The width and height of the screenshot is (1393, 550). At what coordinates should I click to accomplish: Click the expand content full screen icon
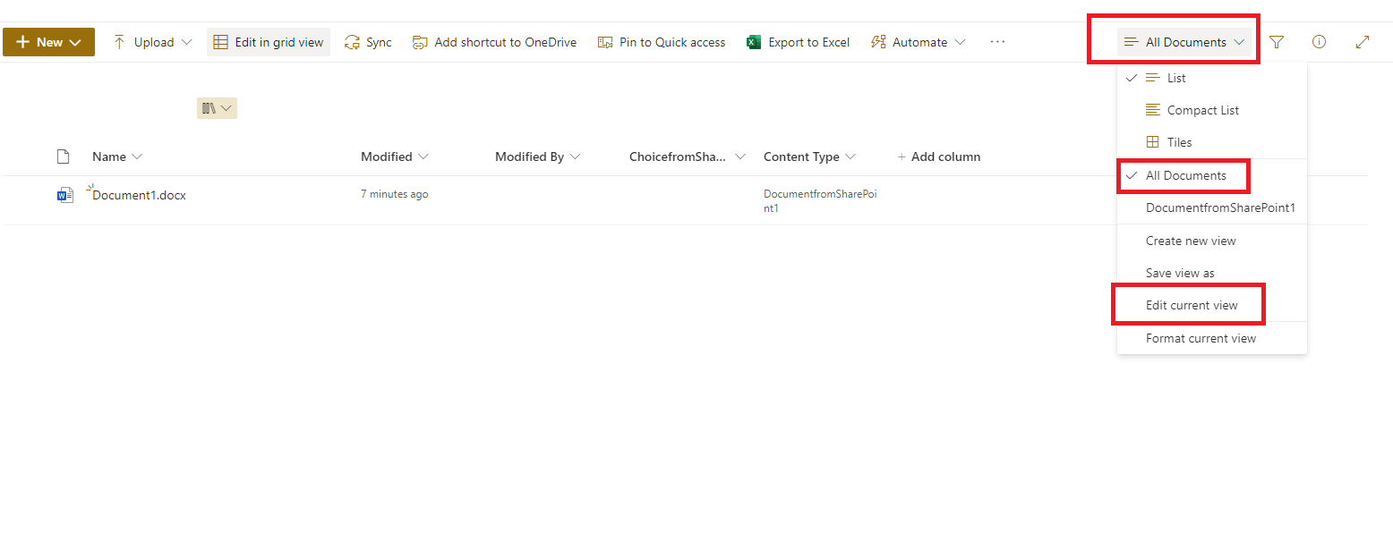(x=1363, y=41)
